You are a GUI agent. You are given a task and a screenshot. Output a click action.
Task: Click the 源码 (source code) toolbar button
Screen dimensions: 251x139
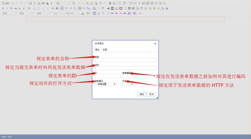(x=6, y=3)
